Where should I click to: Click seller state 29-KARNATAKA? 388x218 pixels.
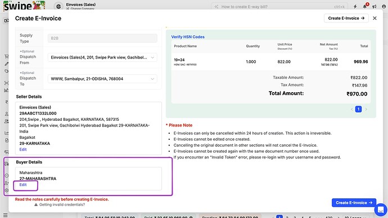click(x=35, y=143)
